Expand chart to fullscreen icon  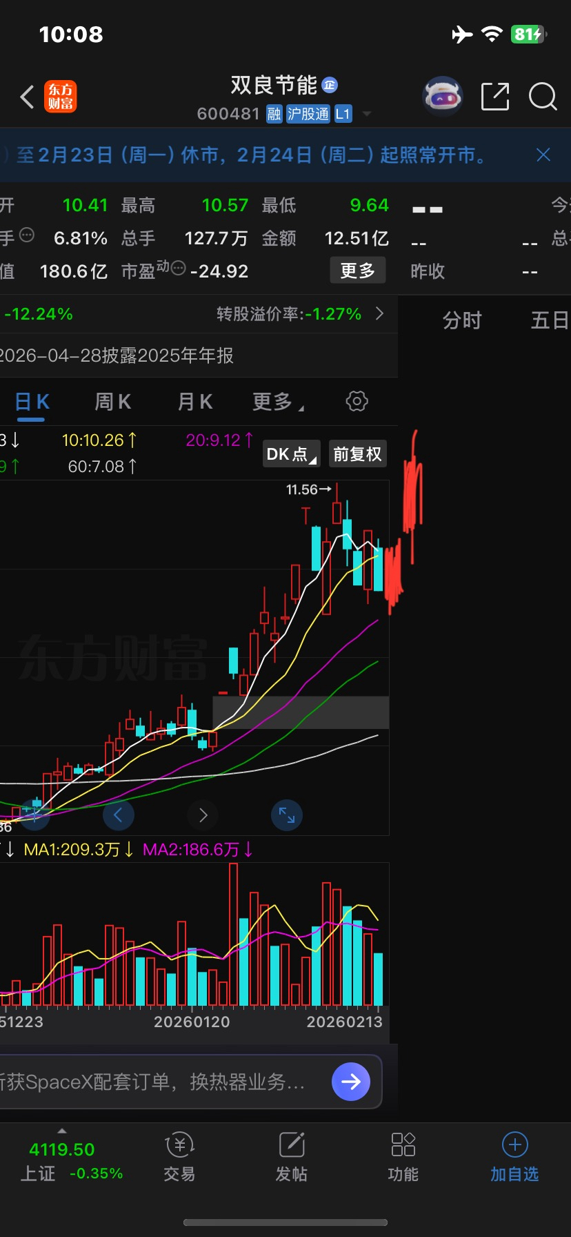pos(287,815)
